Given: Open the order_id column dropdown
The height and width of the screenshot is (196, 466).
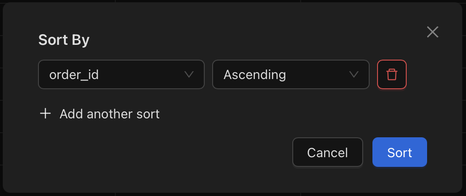Looking at the screenshot, I should 121,74.
